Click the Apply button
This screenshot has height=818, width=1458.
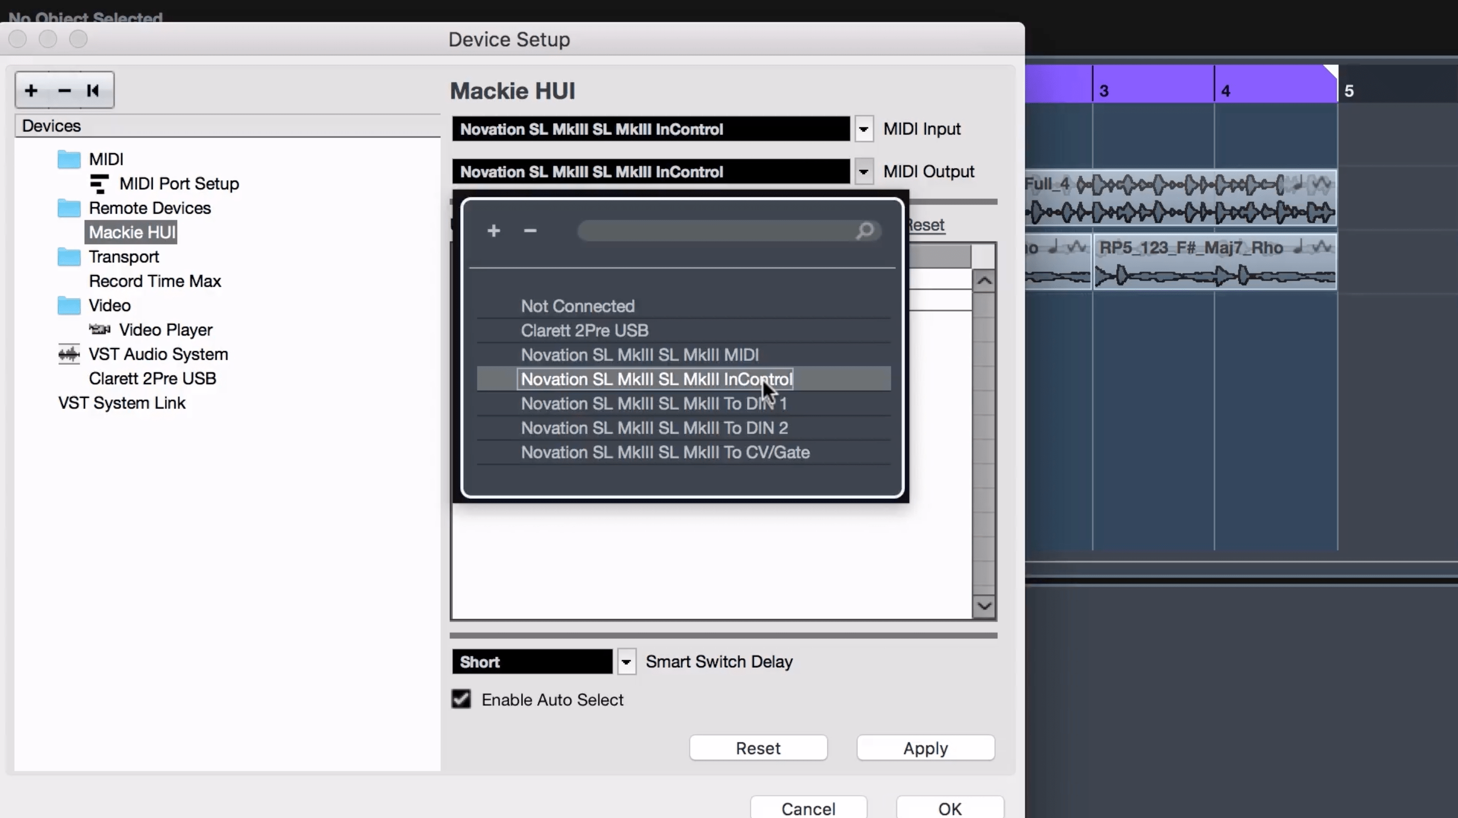pyautogui.click(x=925, y=748)
